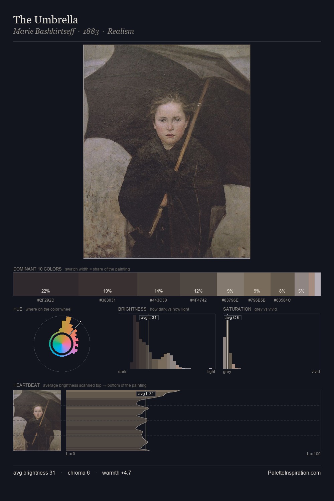Click the small painting thumbnail beside Heartbeat chart
334x501 pixels.
(37, 421)
